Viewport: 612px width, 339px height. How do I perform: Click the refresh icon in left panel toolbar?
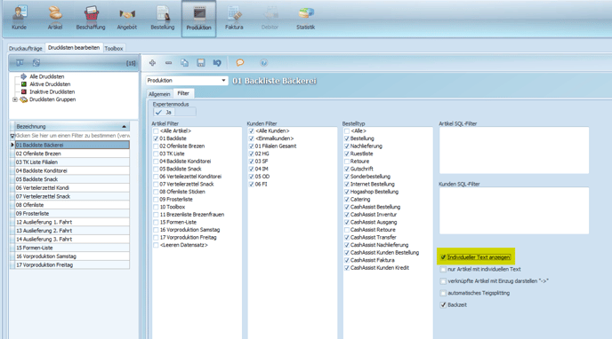pos(36,63)
